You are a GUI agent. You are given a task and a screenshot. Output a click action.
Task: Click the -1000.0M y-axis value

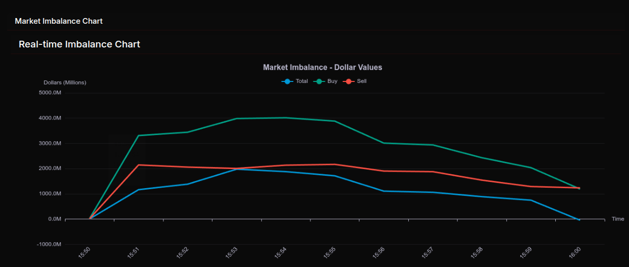click(x=49, y=244)
